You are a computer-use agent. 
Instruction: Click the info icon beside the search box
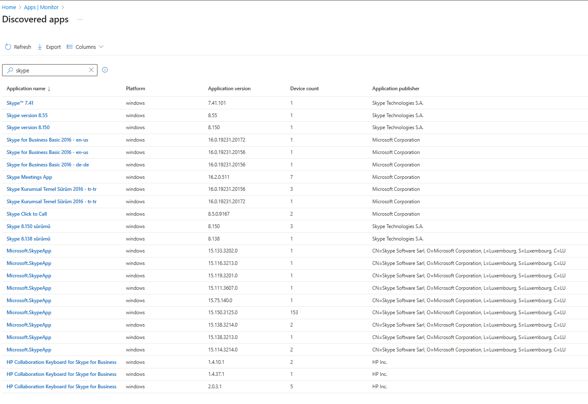click(x=105, y=70)
